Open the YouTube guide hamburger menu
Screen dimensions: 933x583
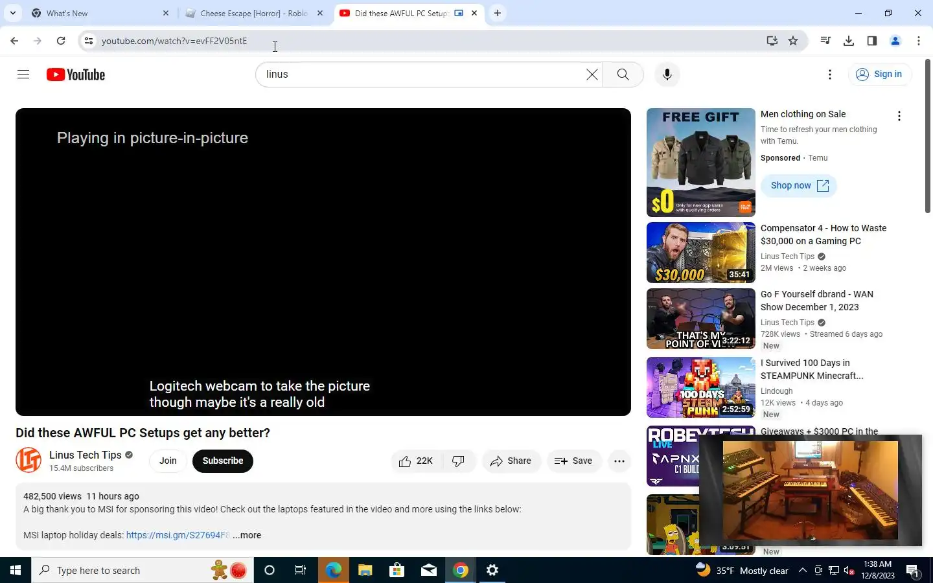[23, 74]
